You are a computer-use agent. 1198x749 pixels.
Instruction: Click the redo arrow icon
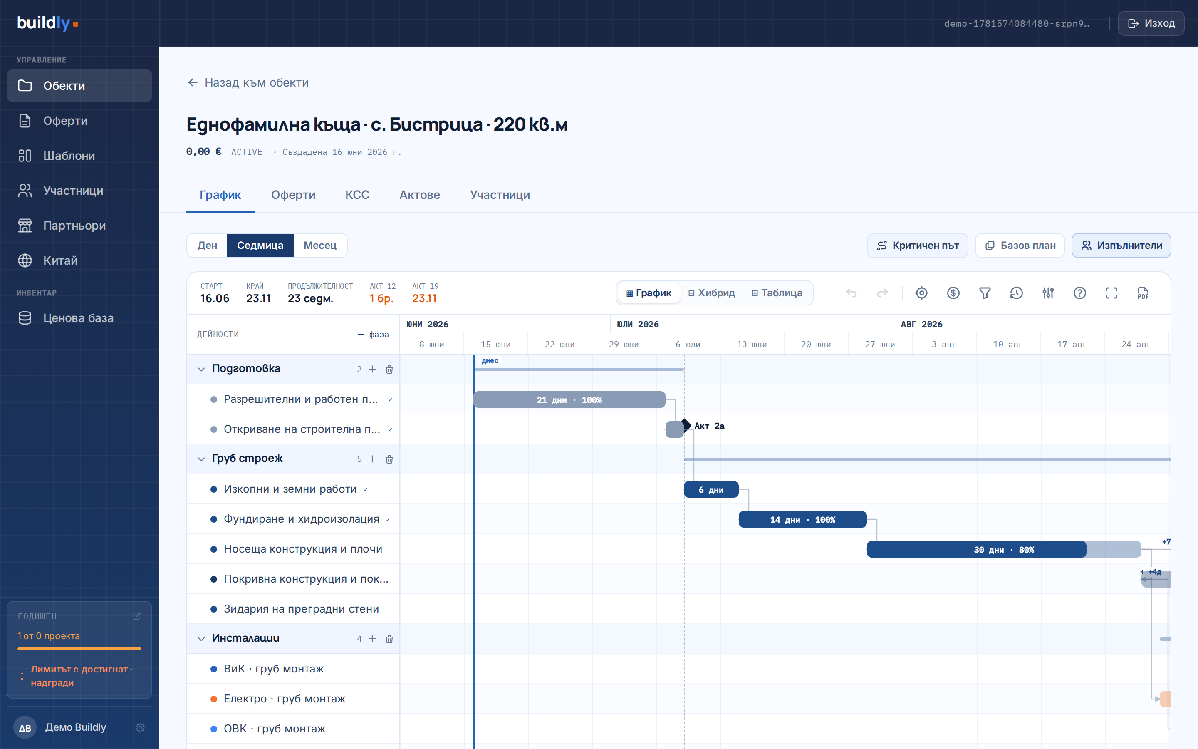tap(882, 293)
